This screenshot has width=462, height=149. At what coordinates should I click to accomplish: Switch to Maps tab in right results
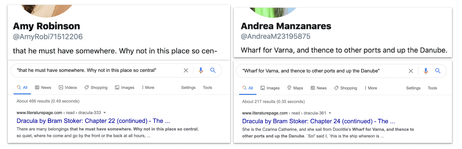[295, 88]
